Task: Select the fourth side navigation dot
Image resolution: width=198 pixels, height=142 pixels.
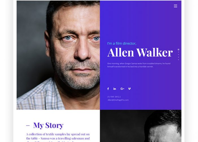Action: (x=178, y=57)
